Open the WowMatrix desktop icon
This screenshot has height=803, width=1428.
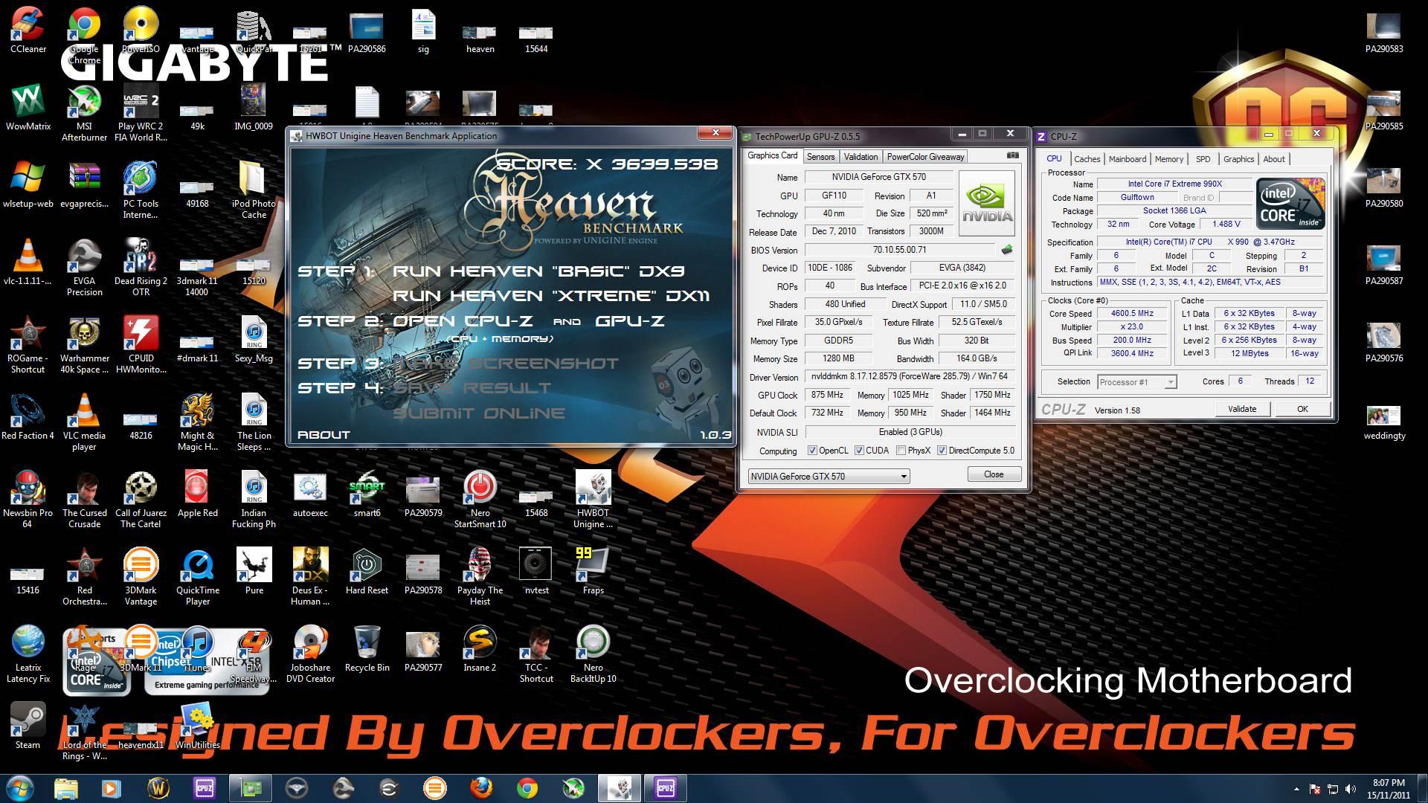[x=28, y=109]
